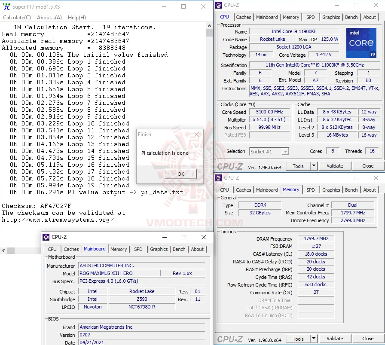
Task: Switch to CPU tab in Mainboard CPU-Z window
Action: 52,249
